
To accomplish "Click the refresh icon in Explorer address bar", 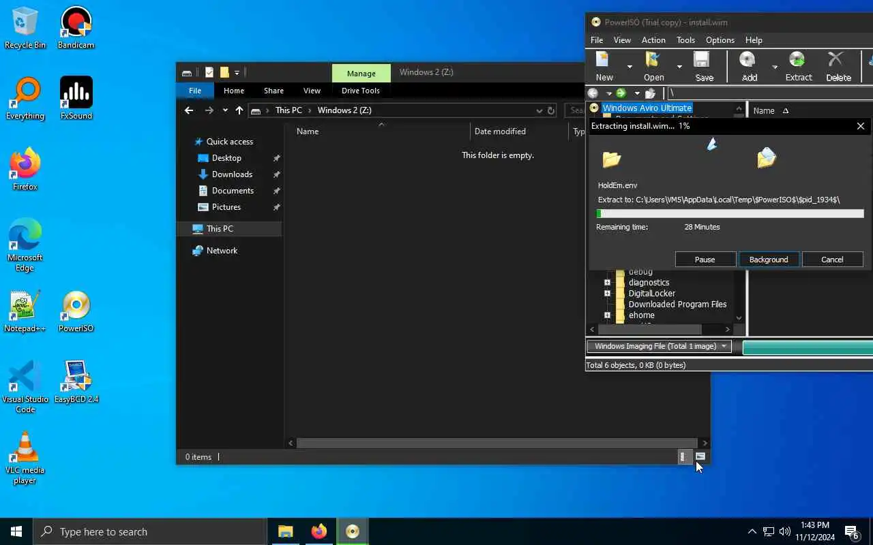I will pyautogui.click(x=551, y=110).
